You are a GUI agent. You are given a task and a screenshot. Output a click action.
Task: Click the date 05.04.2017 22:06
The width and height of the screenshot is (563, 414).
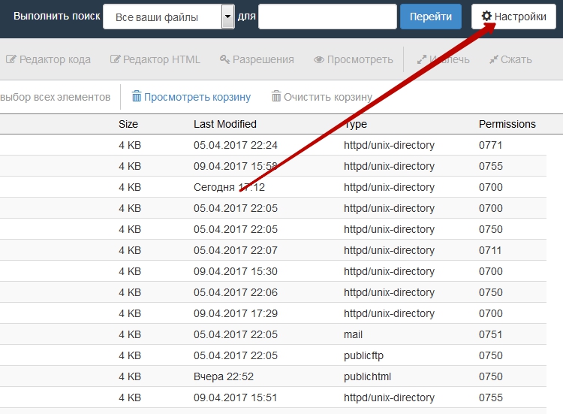[x=236, y=292]
